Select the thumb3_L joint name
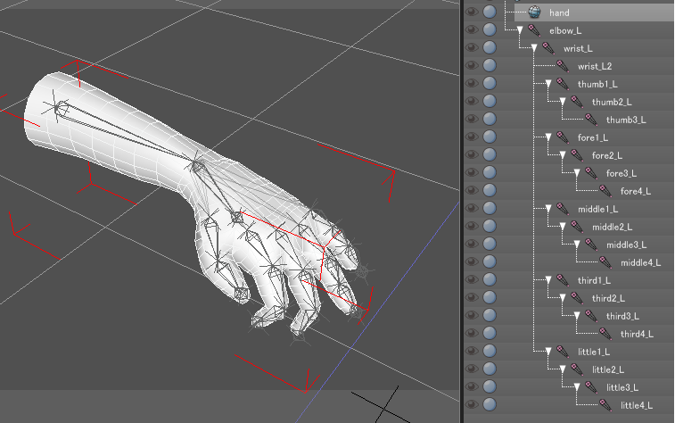 click(x=626, y=120)
